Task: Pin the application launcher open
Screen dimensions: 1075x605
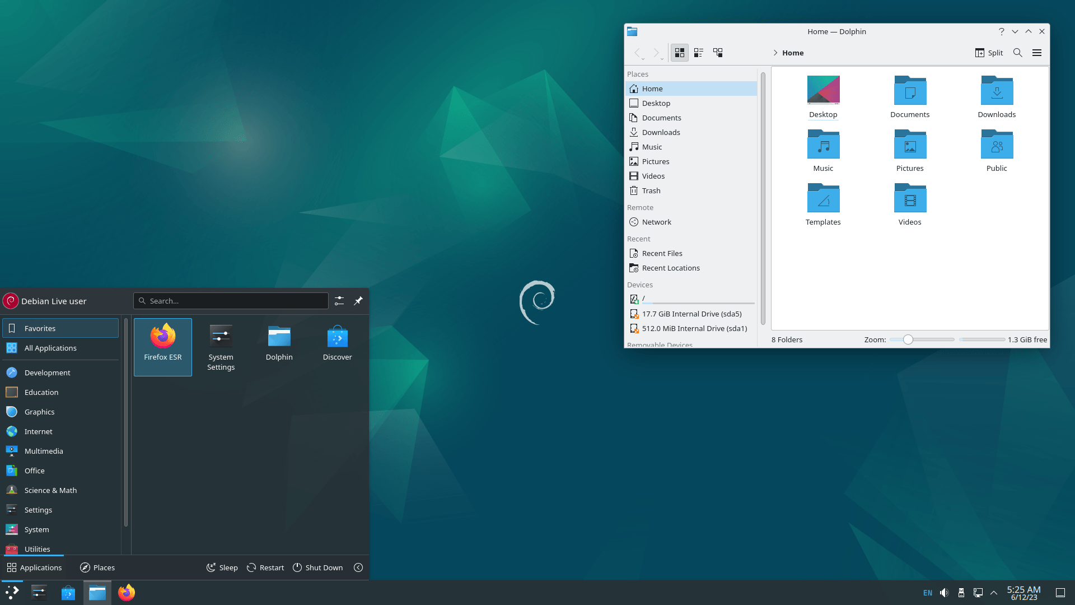Action: coord(358,301)
